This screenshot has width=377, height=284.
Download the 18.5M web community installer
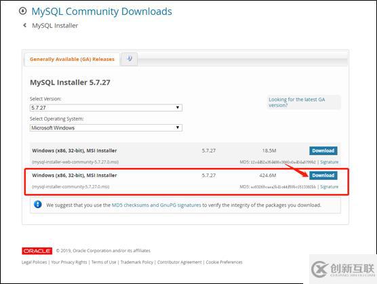(323, 150)
